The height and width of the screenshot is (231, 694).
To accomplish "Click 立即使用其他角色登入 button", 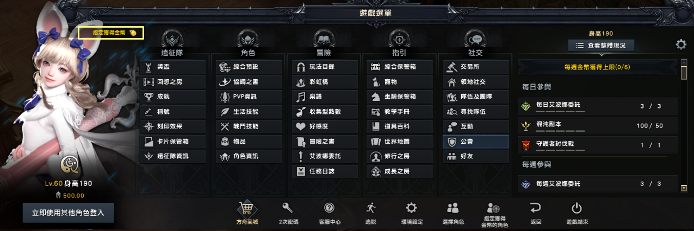I will click(x=69, y=213).
